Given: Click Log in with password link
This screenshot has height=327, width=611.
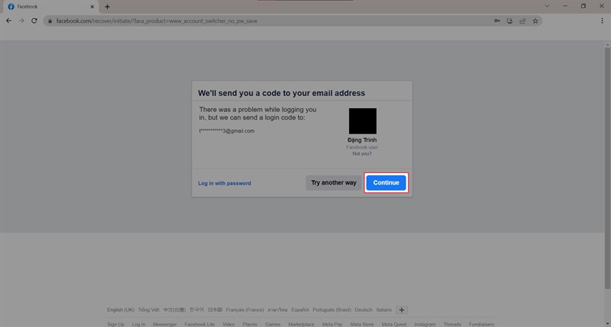Looking at the screenshot, I should point(225,183).
